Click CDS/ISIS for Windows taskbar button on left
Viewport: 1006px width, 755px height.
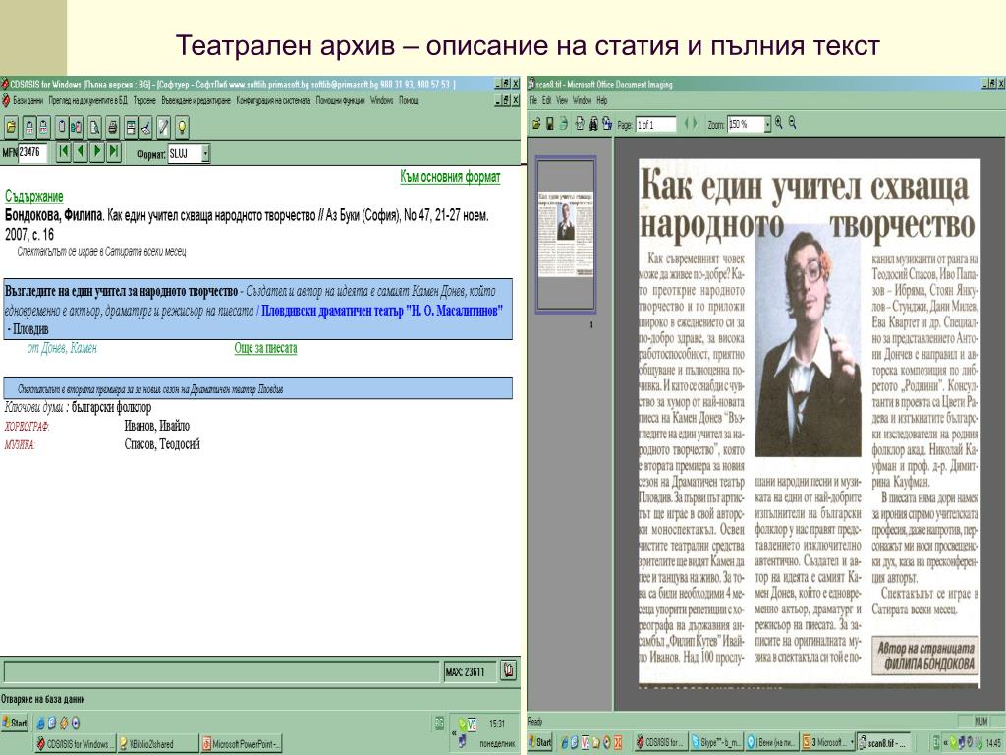[x=75, y=744]
